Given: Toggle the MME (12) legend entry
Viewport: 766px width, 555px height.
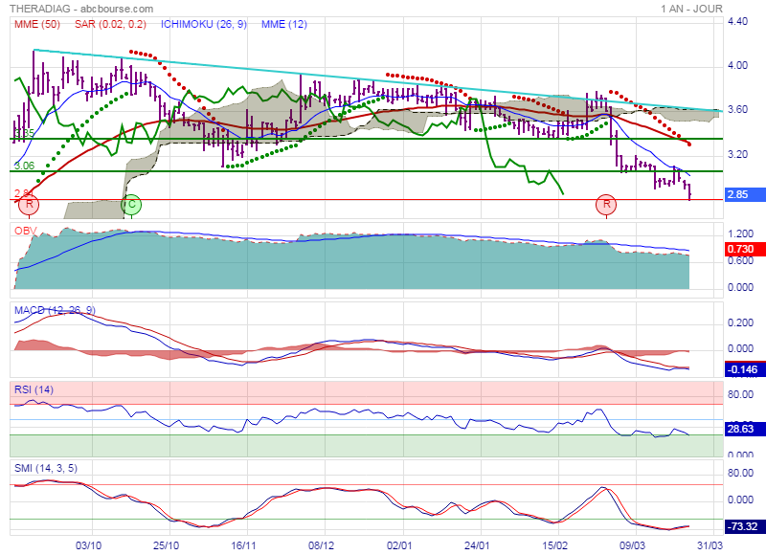Looking at the screenshot, I should pyautogui.click(x=282, y=23).
